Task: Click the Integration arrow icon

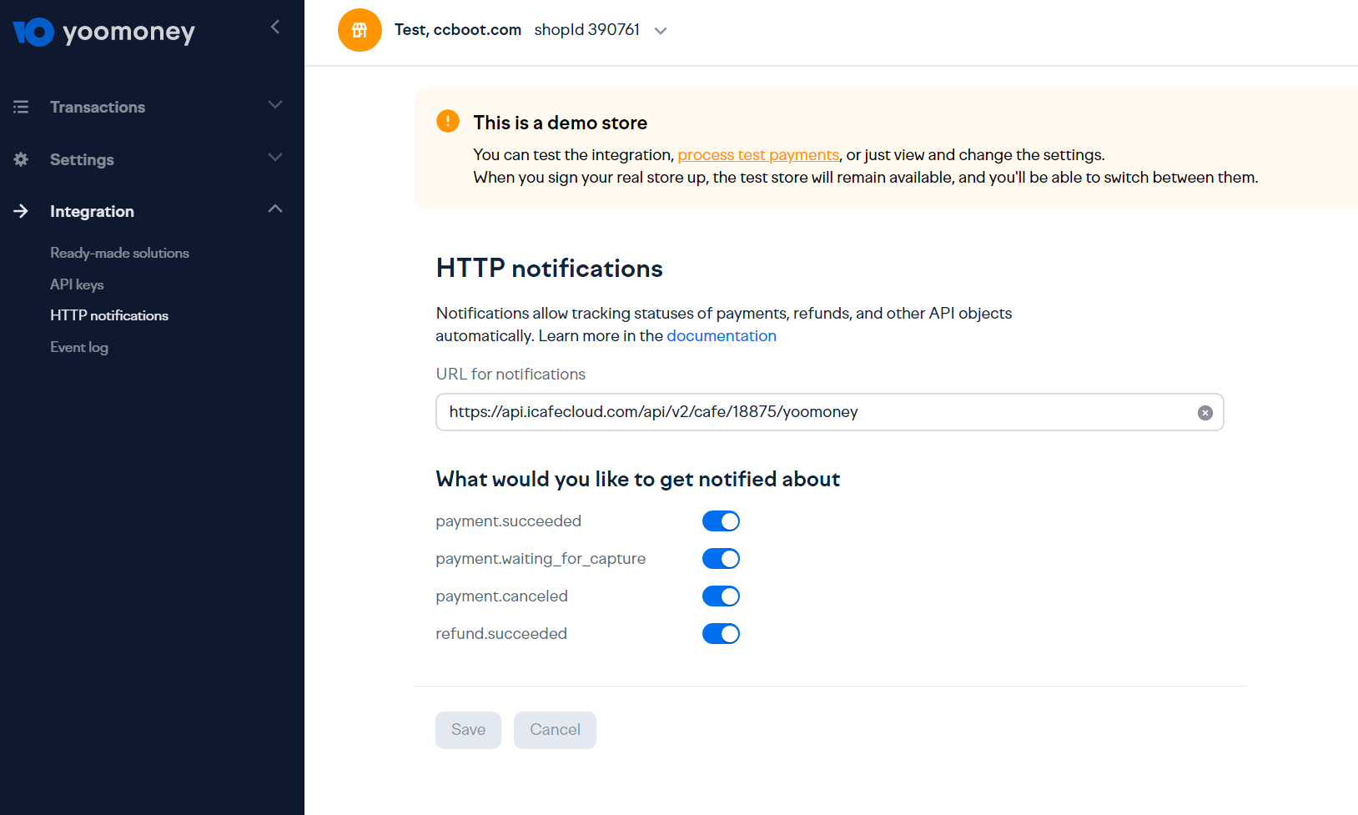Action: tap(21, 211)
